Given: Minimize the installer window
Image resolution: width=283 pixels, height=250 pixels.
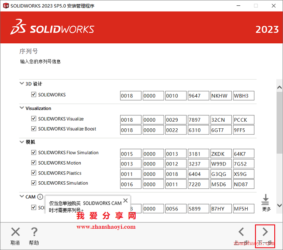Looking at the screenshot, I should point(238,6).
